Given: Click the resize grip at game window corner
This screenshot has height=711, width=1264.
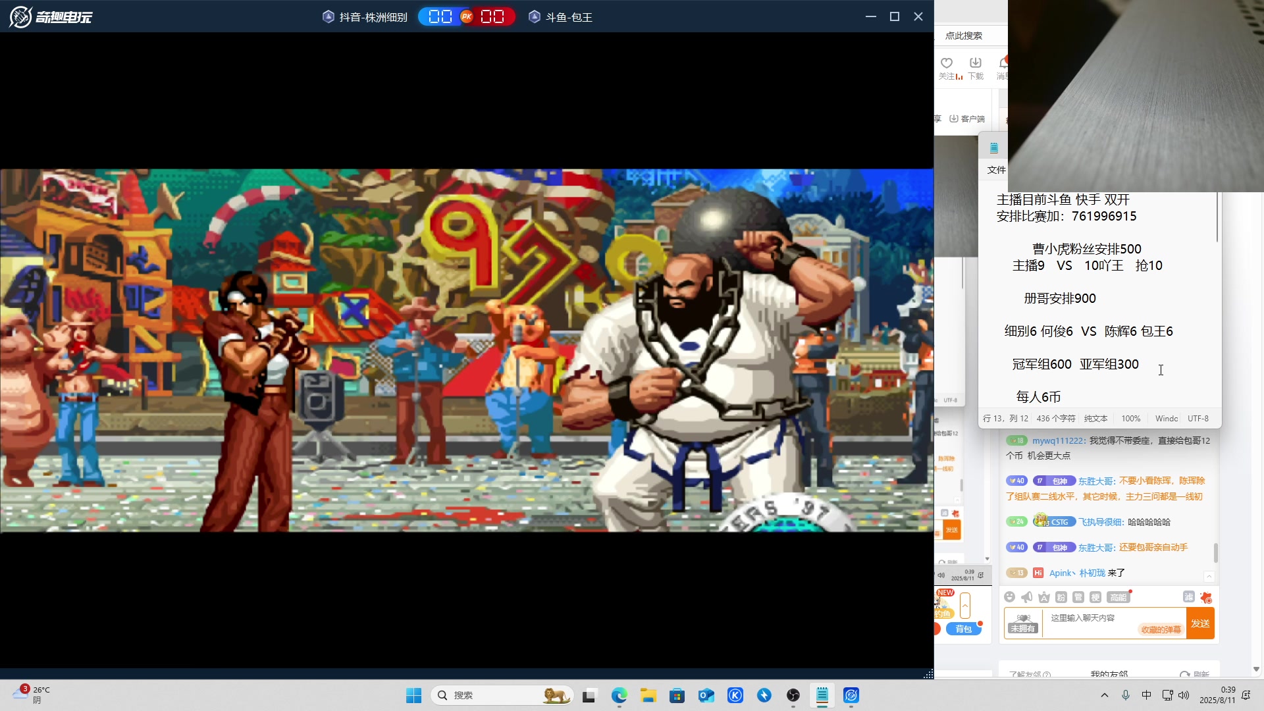Looking at the screenshot, I should [928, 673].
